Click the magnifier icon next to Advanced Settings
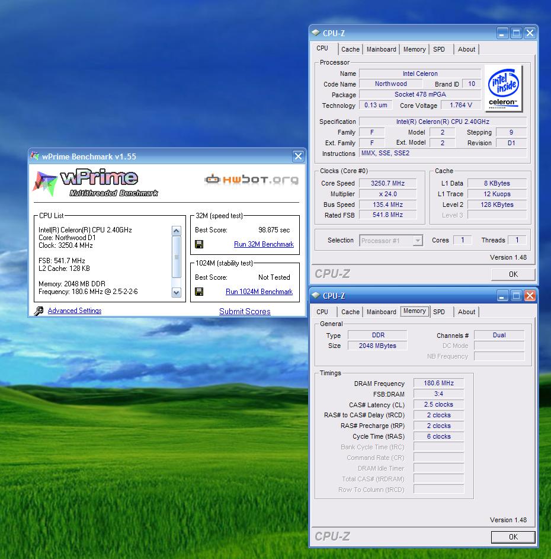 coord(39,311)
